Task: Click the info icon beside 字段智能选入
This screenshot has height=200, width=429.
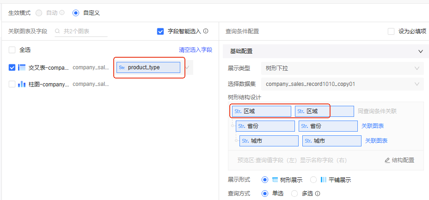Action: [206, 31]
